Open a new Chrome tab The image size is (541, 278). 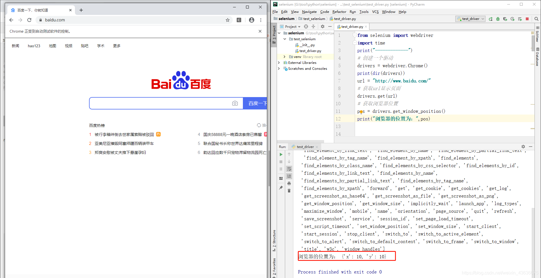click(x=81, y=10)
